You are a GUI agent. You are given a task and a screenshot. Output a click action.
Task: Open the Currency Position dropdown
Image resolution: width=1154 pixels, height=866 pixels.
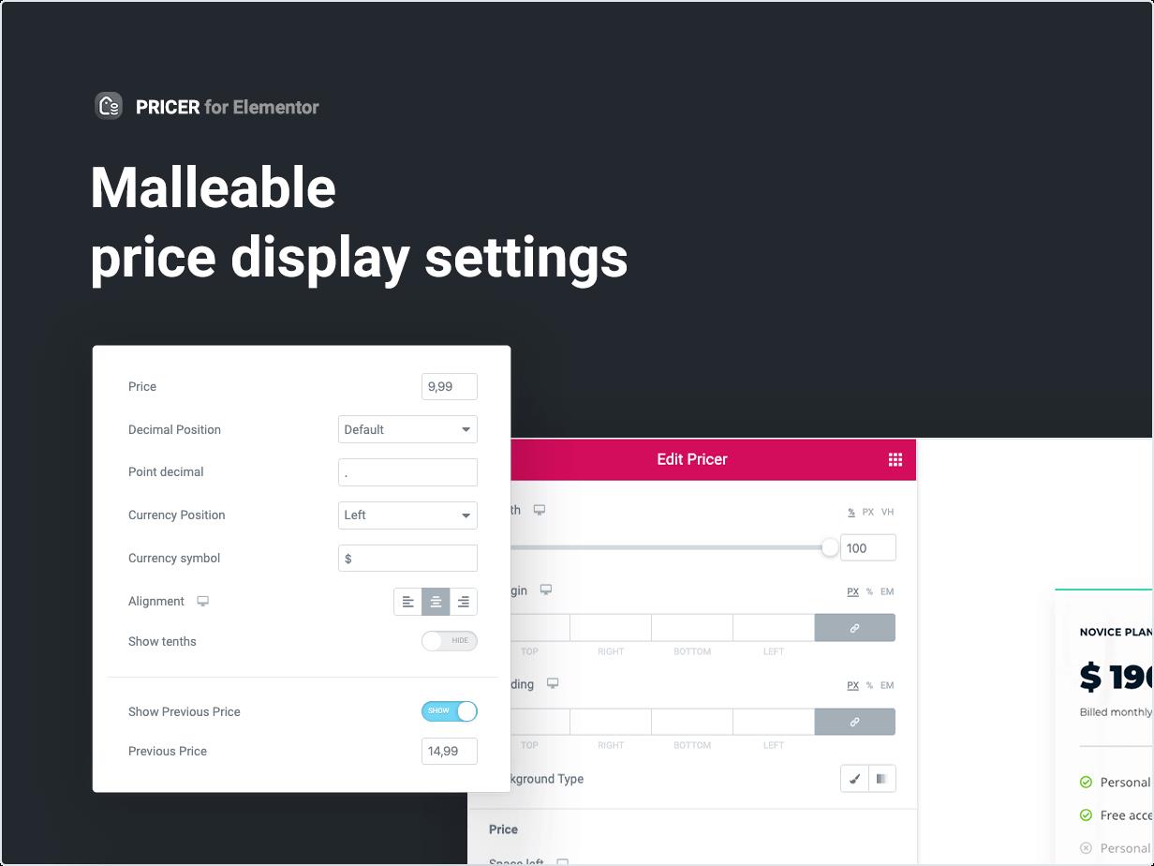[x=407, y=515]
